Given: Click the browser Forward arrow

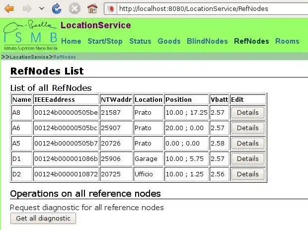Looking at the screenshot, I should (27, 8).
